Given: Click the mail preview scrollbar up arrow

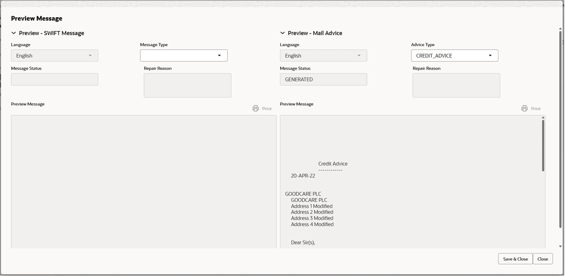Looking at the screenshot, I should [x=543, y=117].
